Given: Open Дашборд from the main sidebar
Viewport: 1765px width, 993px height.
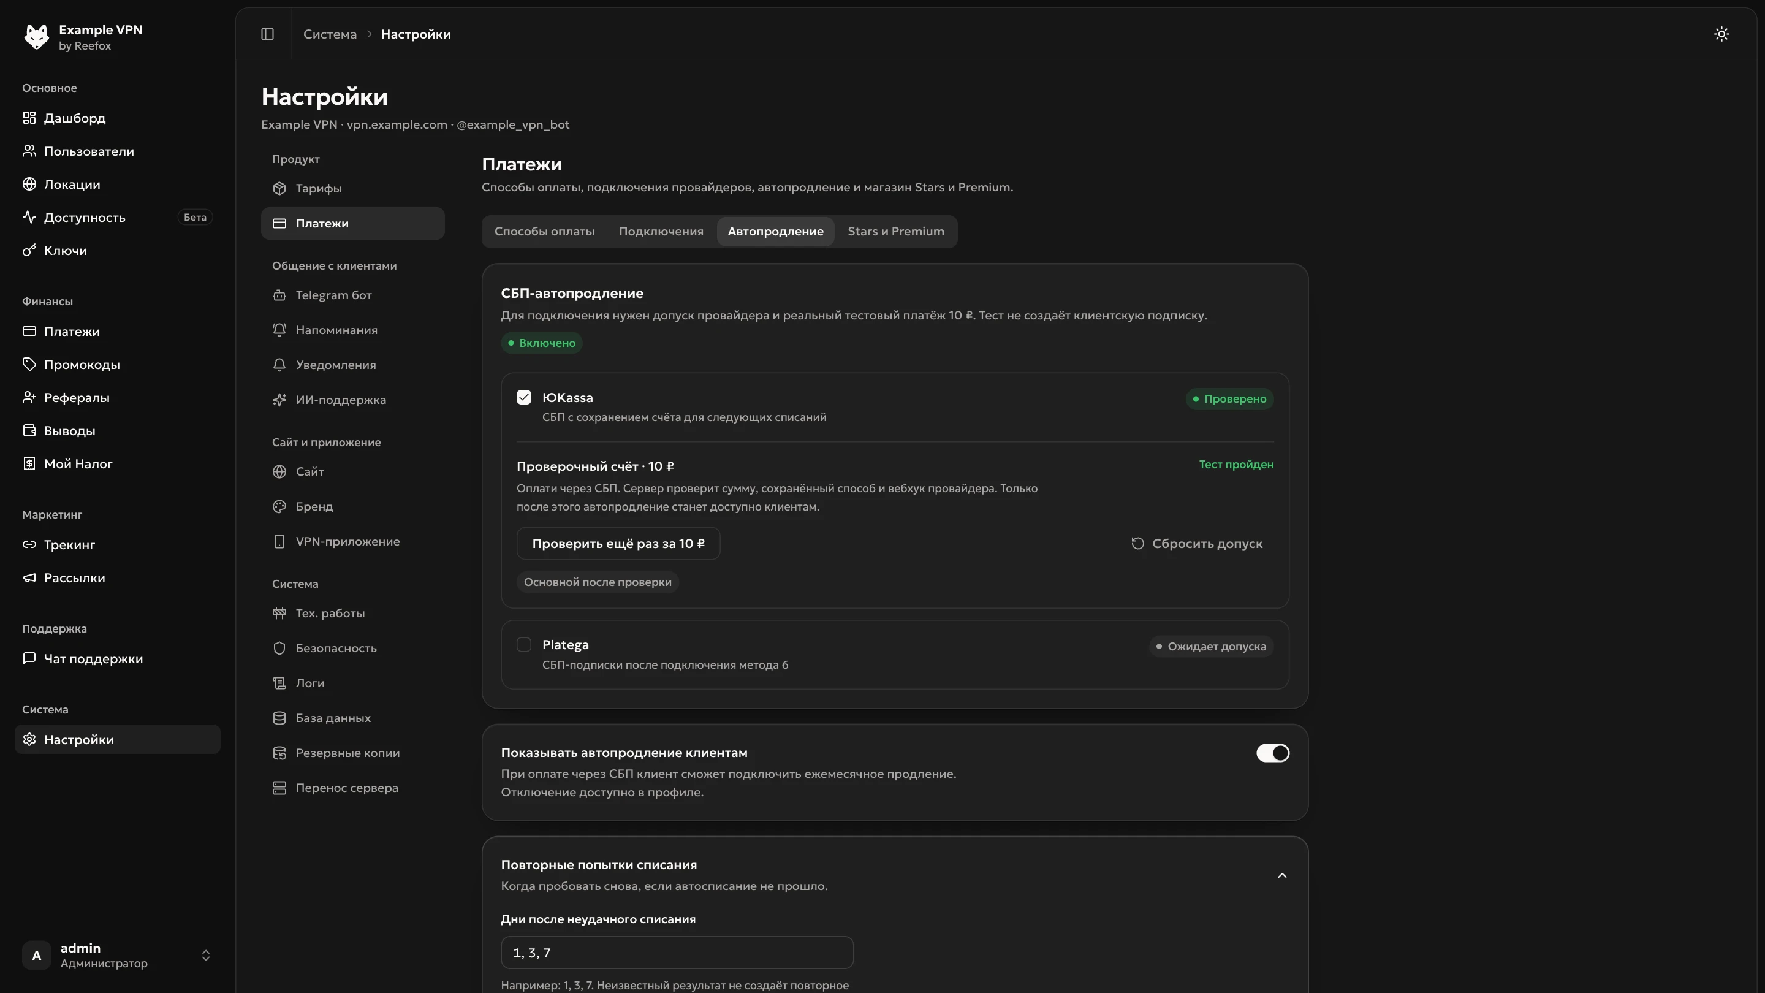Looking at the screenshot, I should click(117, 118).
